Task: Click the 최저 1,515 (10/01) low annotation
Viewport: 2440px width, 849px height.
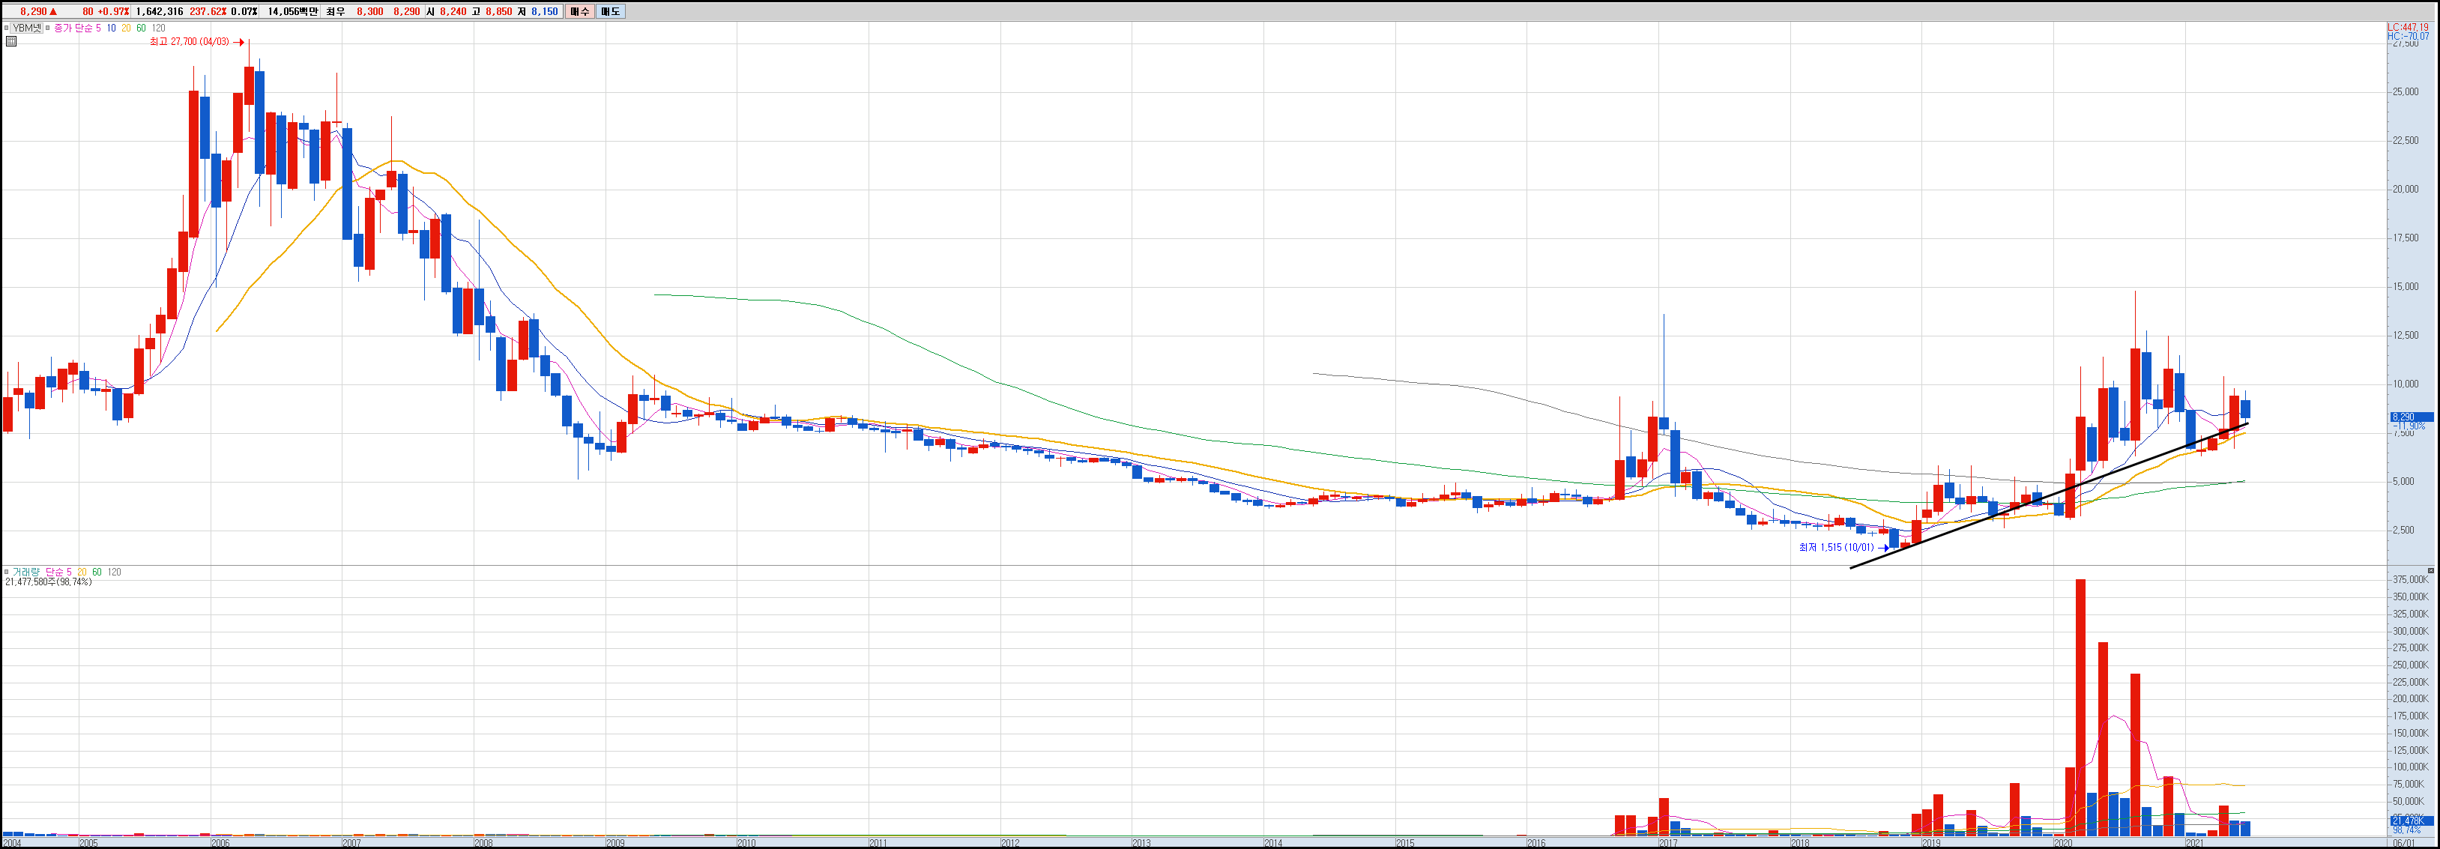Action: point(1836,548)
